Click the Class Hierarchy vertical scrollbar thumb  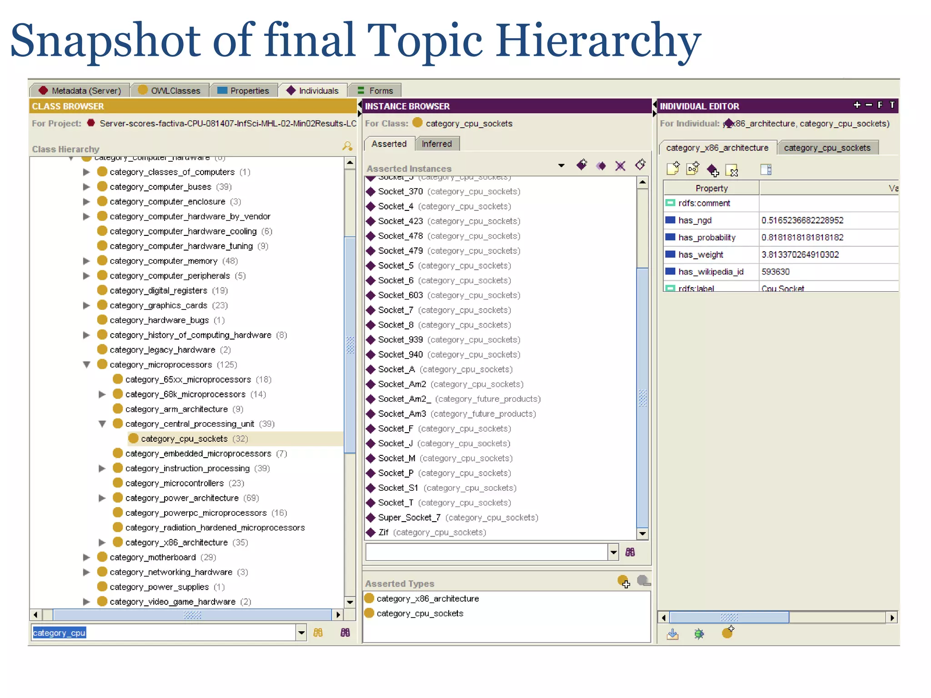[350, 344]
